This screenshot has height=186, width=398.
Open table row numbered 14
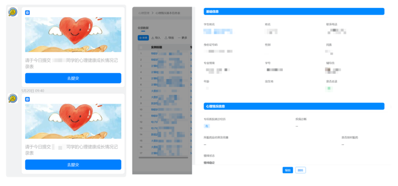(x=165, y=134)
